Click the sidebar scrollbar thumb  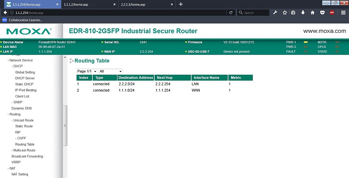pyautogui.click(x=65, y=126)
